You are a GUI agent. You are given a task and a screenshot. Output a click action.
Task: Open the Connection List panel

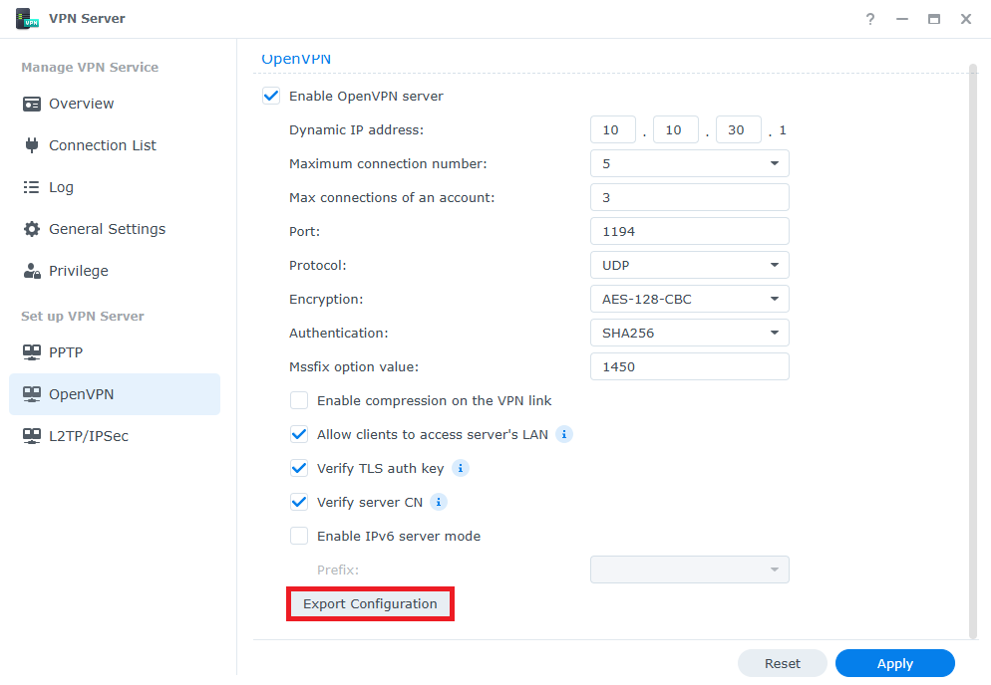[x=101, y=145]
